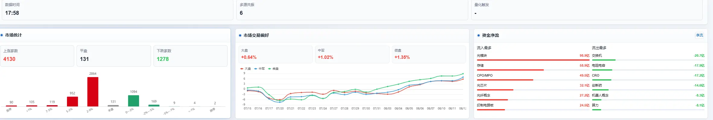Toggle the 大盘 legend series in chart
The width and height of the screenshot is (713, 120).
[246, 69]
